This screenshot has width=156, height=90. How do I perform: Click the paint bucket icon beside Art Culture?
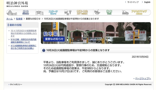[x=68, y=12]
